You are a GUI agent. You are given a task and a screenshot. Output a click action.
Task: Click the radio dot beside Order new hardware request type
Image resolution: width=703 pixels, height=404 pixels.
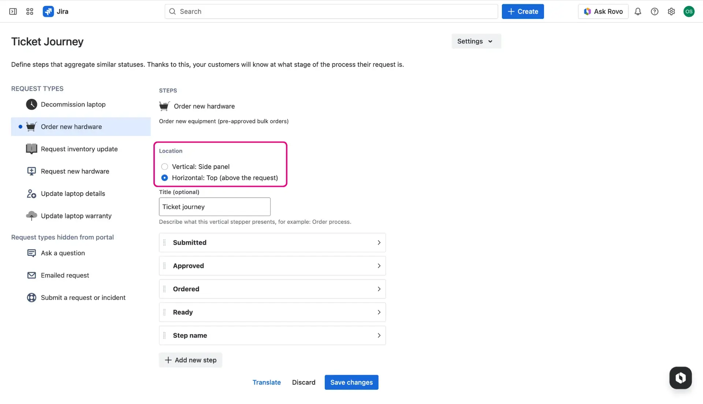pyautogui.click(x=20, y=127)
